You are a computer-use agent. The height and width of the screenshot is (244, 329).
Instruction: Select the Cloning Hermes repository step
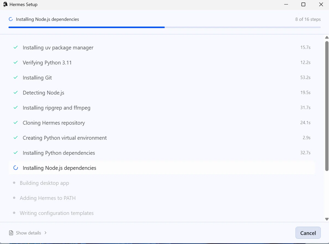162,123
